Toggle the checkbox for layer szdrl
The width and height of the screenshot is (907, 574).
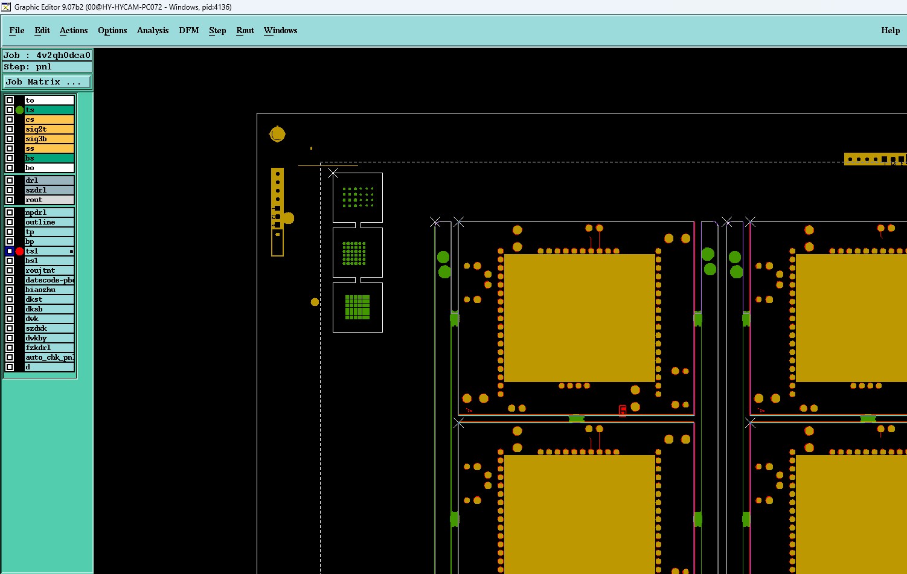click(x=10, y=190)
